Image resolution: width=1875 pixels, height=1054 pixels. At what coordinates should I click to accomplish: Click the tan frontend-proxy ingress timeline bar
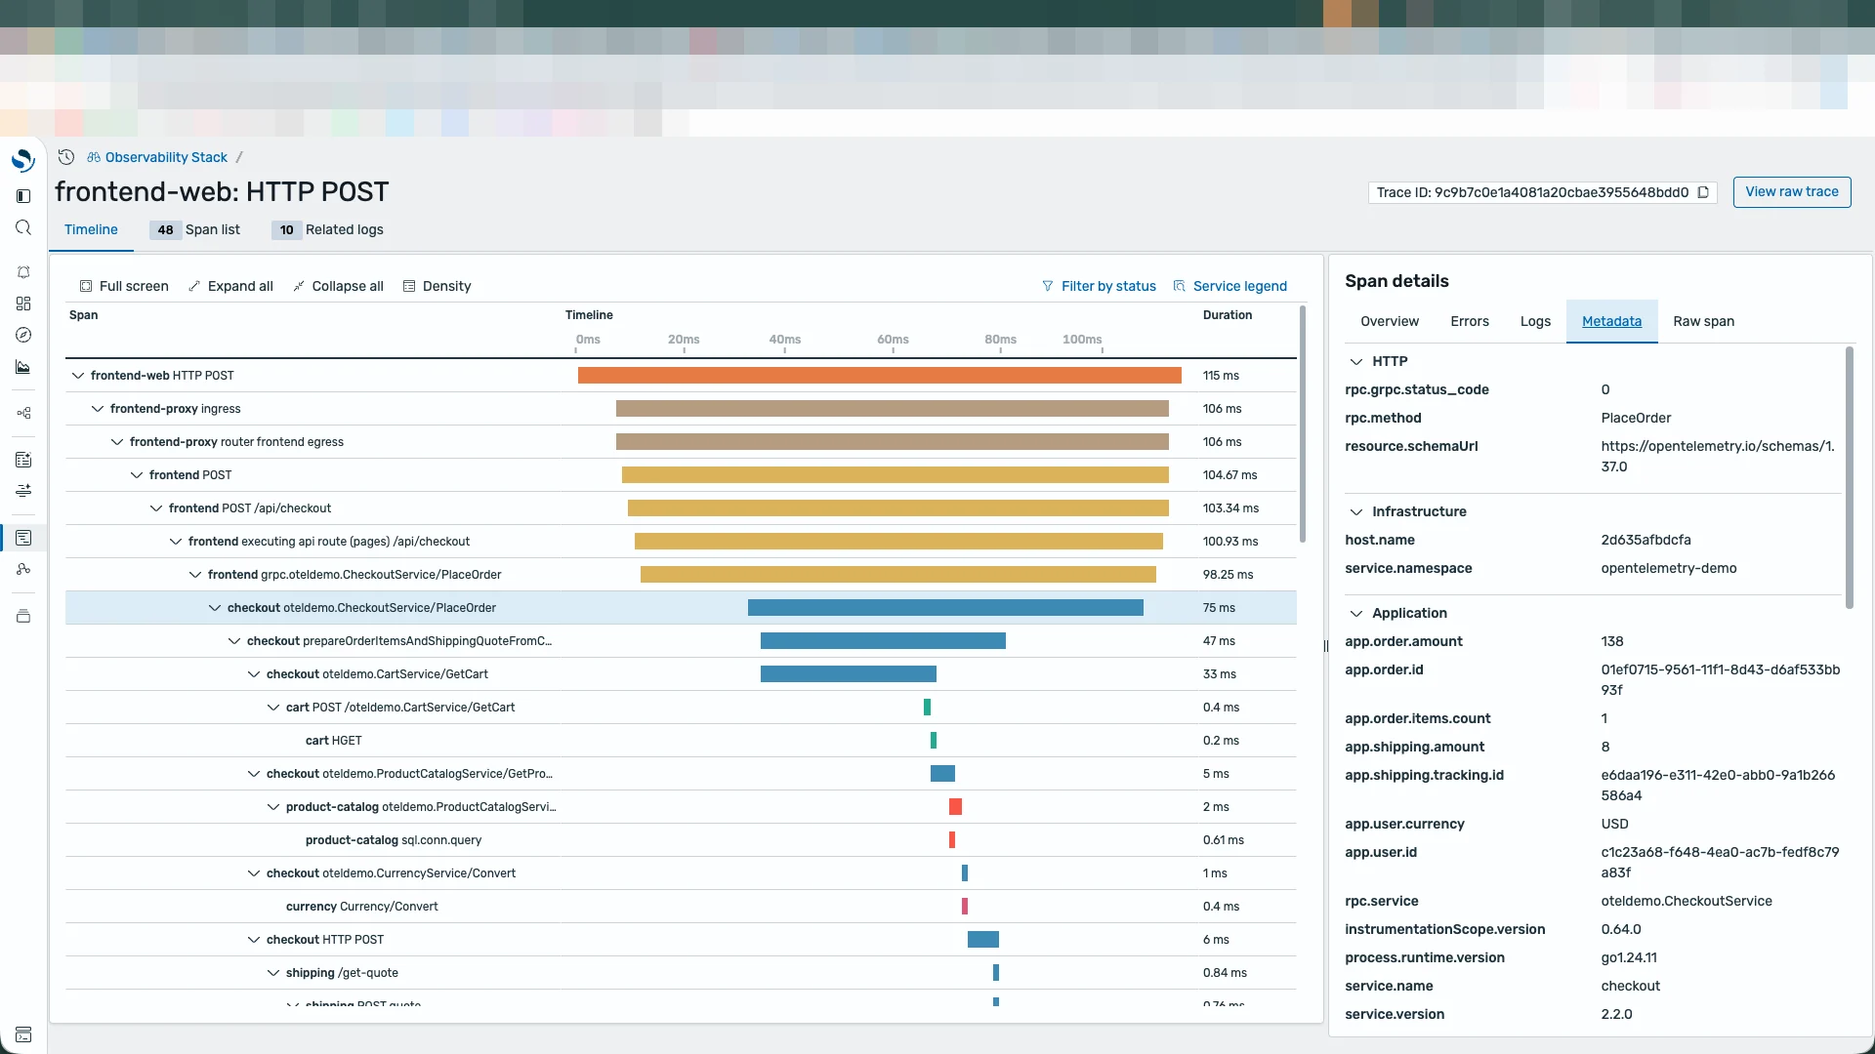pos(892,409)
